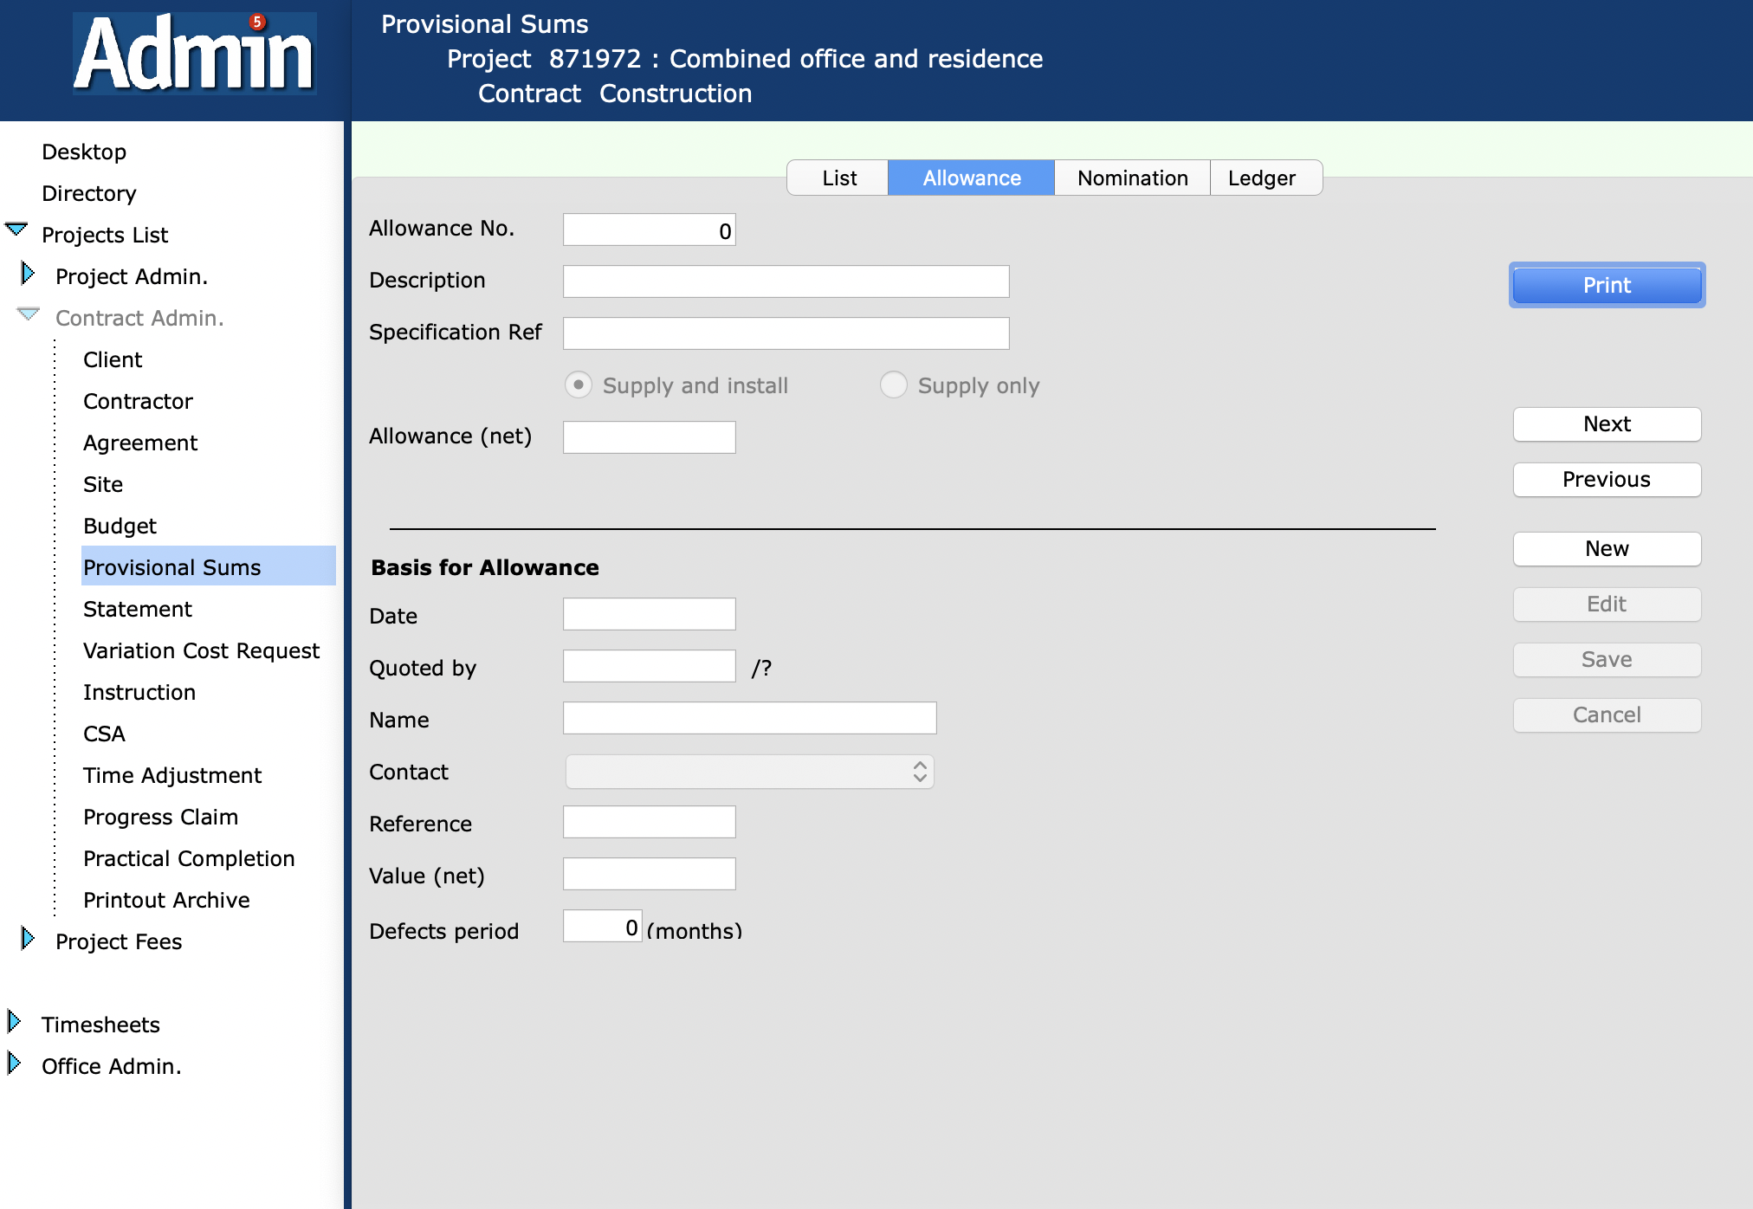Click the Description input field
The image size is (1753, 1209).
click(x=786, y=281)
